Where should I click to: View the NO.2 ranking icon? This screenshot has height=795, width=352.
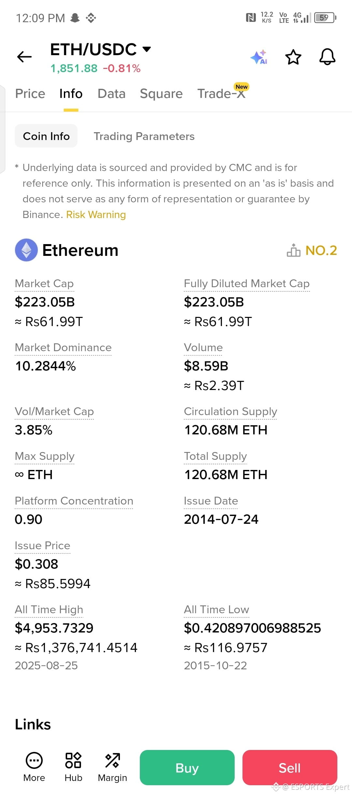[294, 250]
